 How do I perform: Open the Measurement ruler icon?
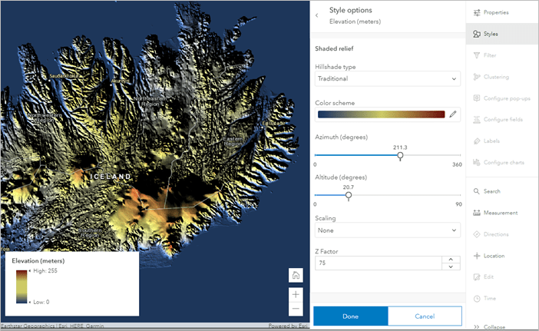(477, 213)
